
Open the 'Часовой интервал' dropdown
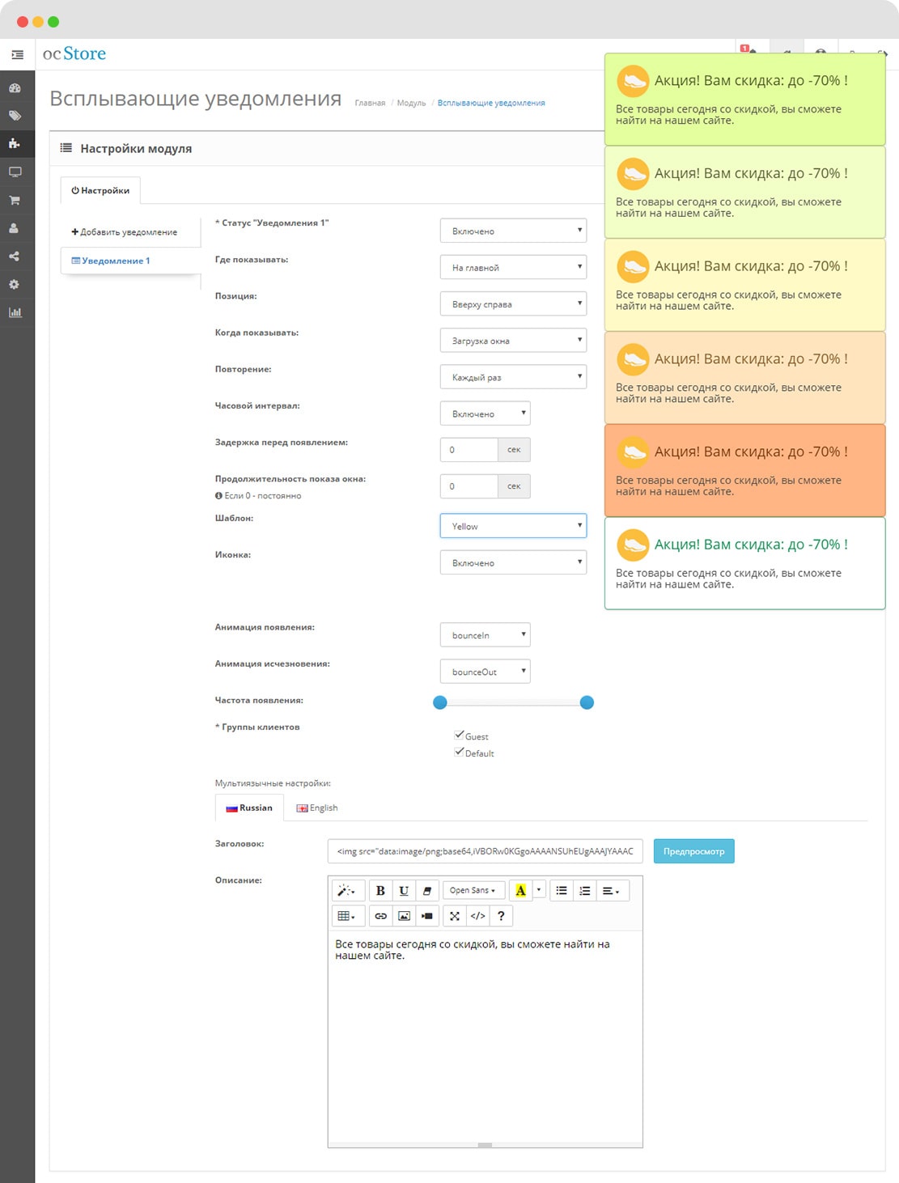(485, 413)
